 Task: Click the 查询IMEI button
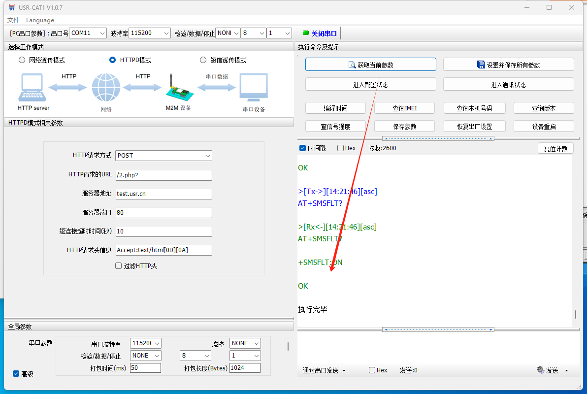(x=404, y=108)
